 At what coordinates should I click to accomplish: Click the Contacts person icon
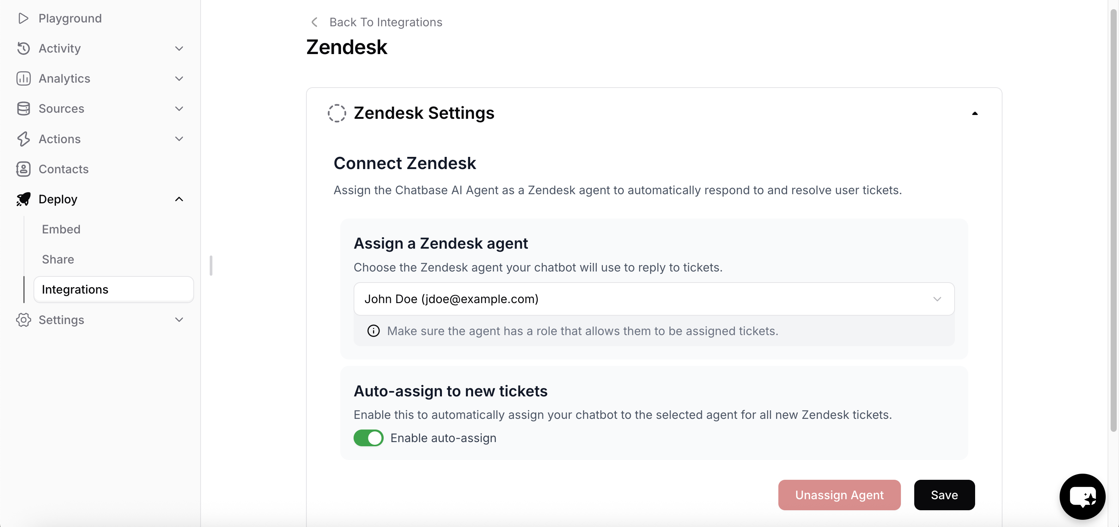(23, 169)
